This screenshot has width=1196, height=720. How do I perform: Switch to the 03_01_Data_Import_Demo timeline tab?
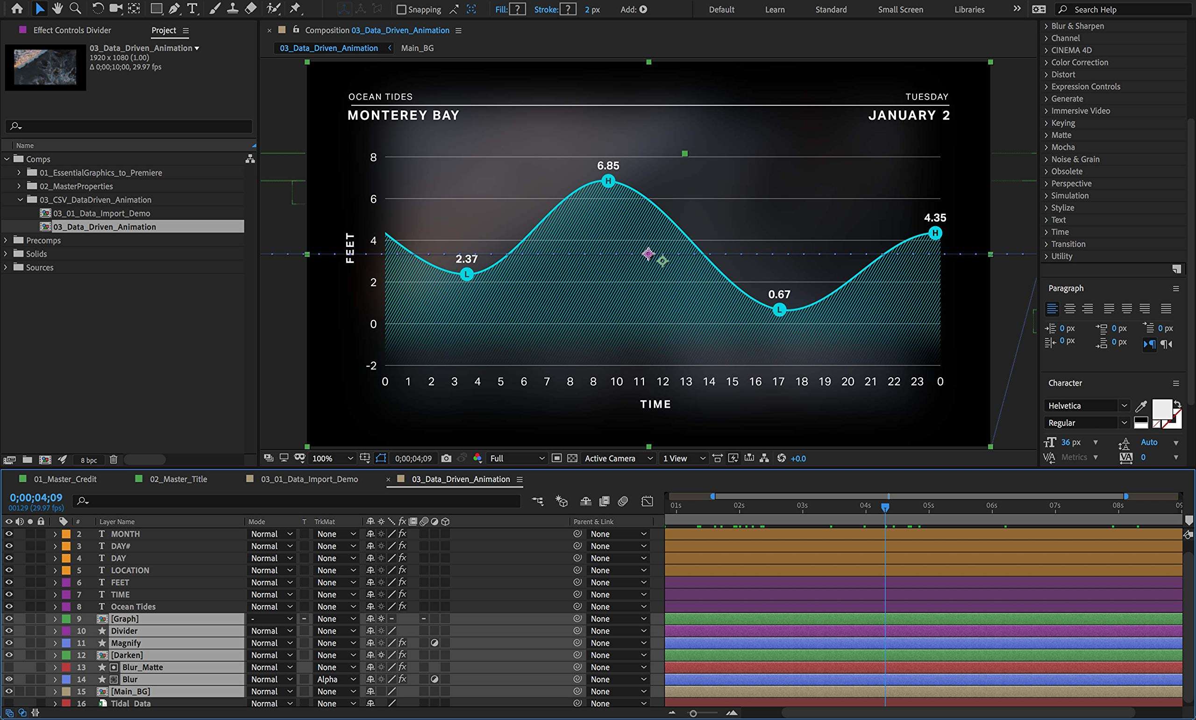coord(309,479)
